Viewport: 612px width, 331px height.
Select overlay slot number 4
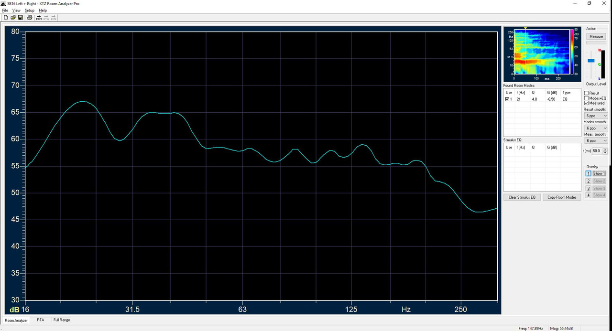pyautogui.click(x=589, y=195)
